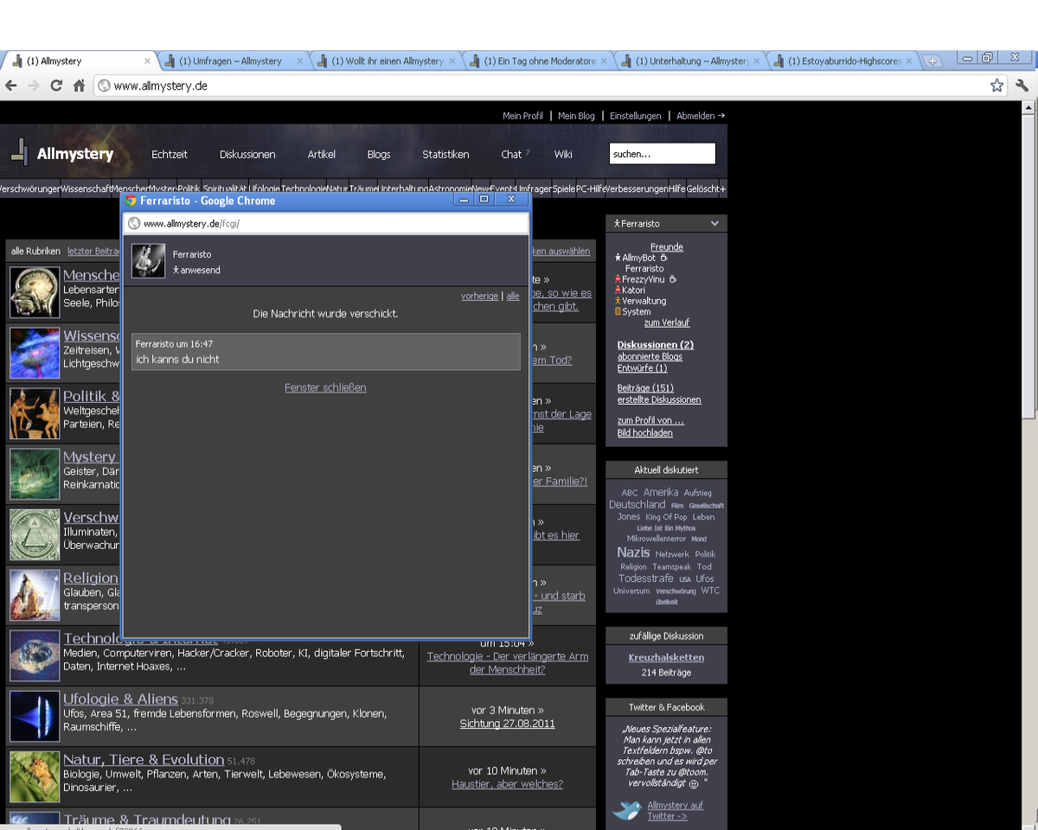
Task: Bookmark this page with the star icon
Action: [x=996, y=86]
